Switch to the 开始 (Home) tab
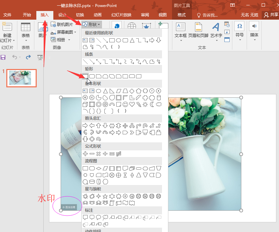The image size is (279, 232). pos(27,15)
